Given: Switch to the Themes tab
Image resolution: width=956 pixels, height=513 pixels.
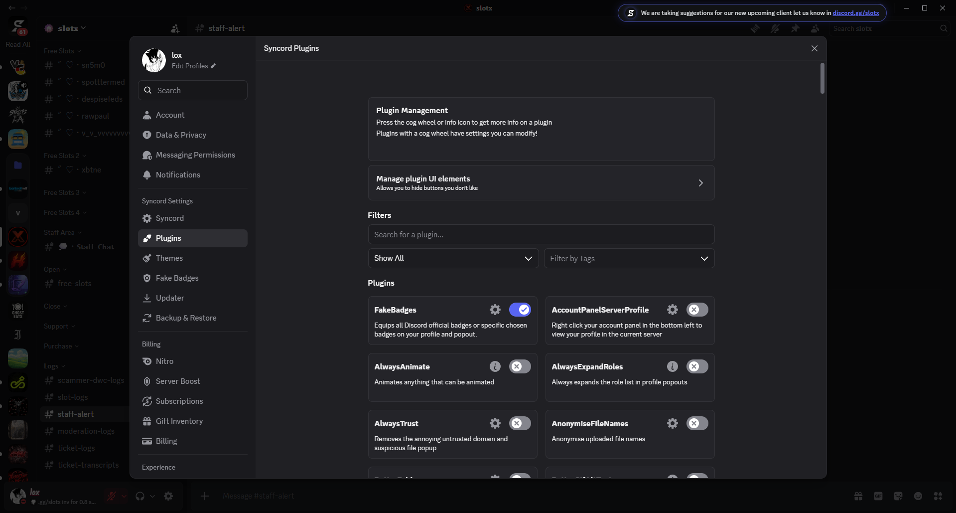Looking at the screenshot, I should pyautogui.click(x=193, y=258).
